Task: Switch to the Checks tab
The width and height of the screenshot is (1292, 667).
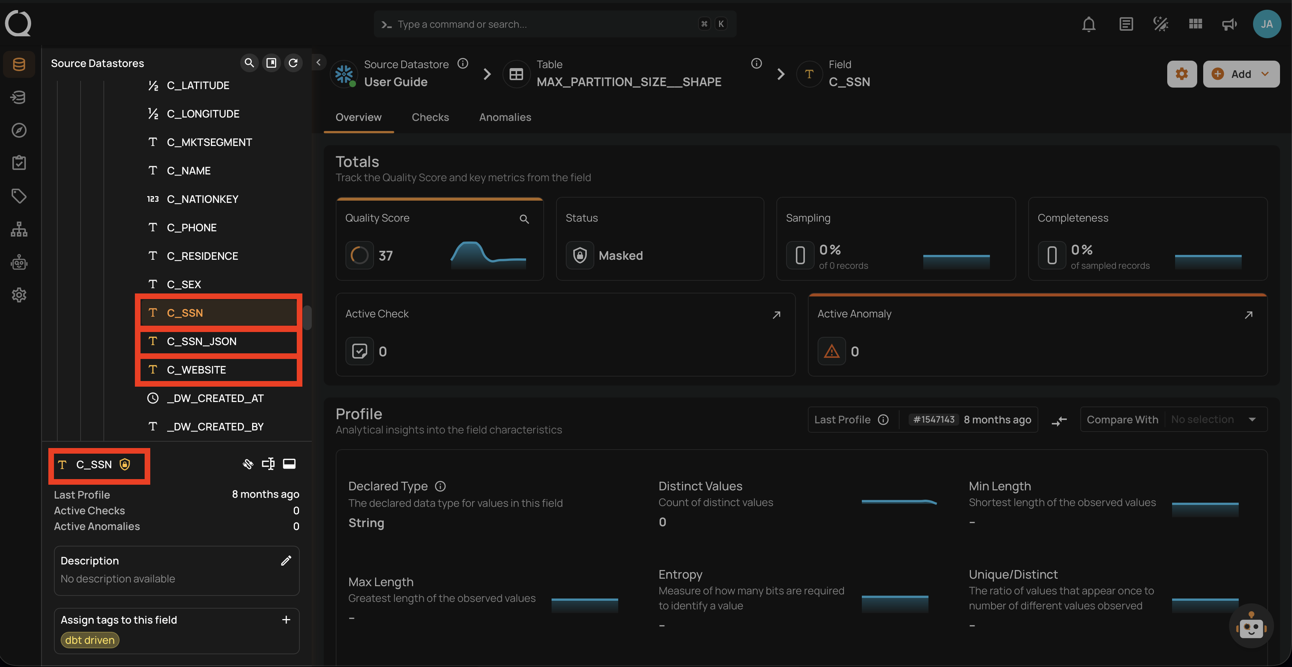Action: 430,117
